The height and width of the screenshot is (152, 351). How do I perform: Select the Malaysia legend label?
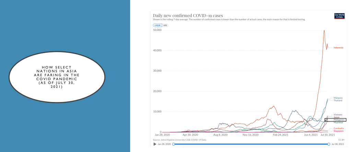click(x=338, y=98)
